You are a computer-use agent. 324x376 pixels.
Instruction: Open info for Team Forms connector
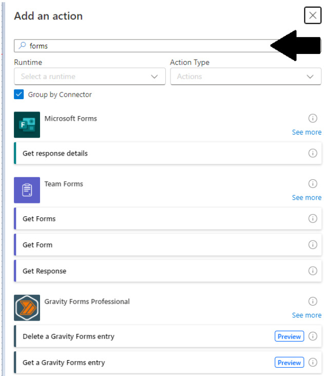pos(313,184)
